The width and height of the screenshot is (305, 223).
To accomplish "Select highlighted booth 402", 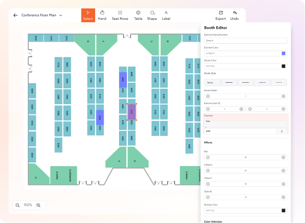I will click(100, 117).
